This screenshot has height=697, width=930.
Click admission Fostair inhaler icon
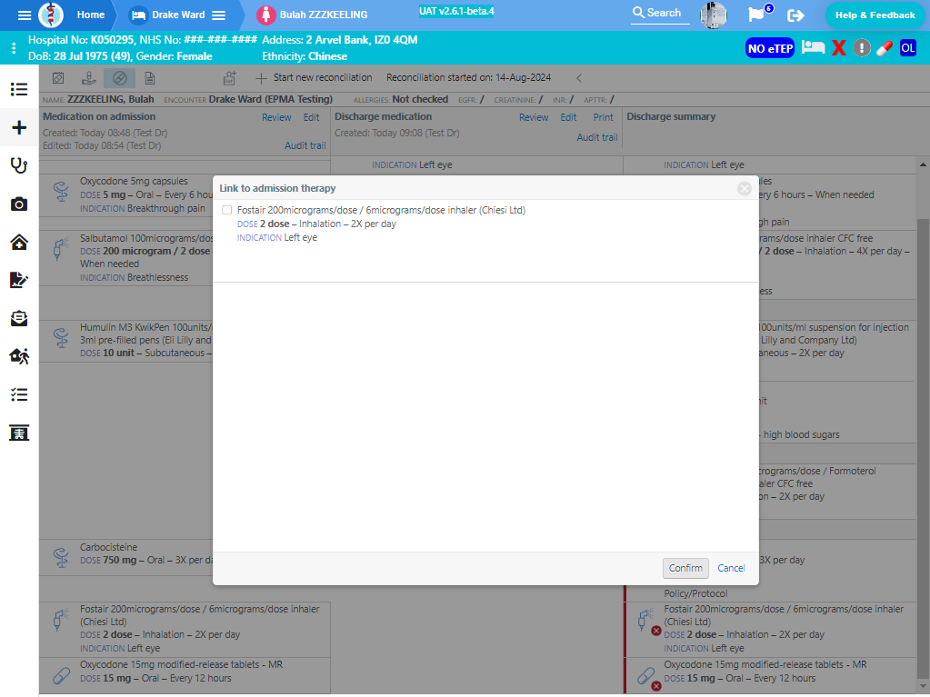pos(61,620)
